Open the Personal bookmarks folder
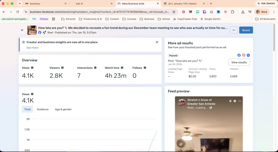 click(68, 19)
